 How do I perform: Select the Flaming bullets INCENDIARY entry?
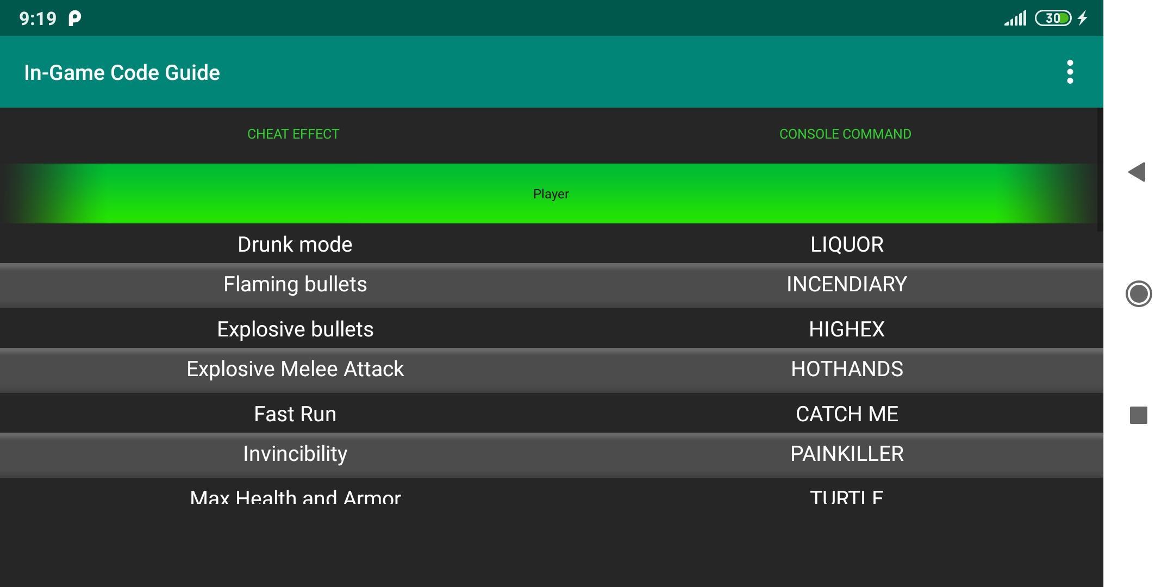tap(551, 283)
